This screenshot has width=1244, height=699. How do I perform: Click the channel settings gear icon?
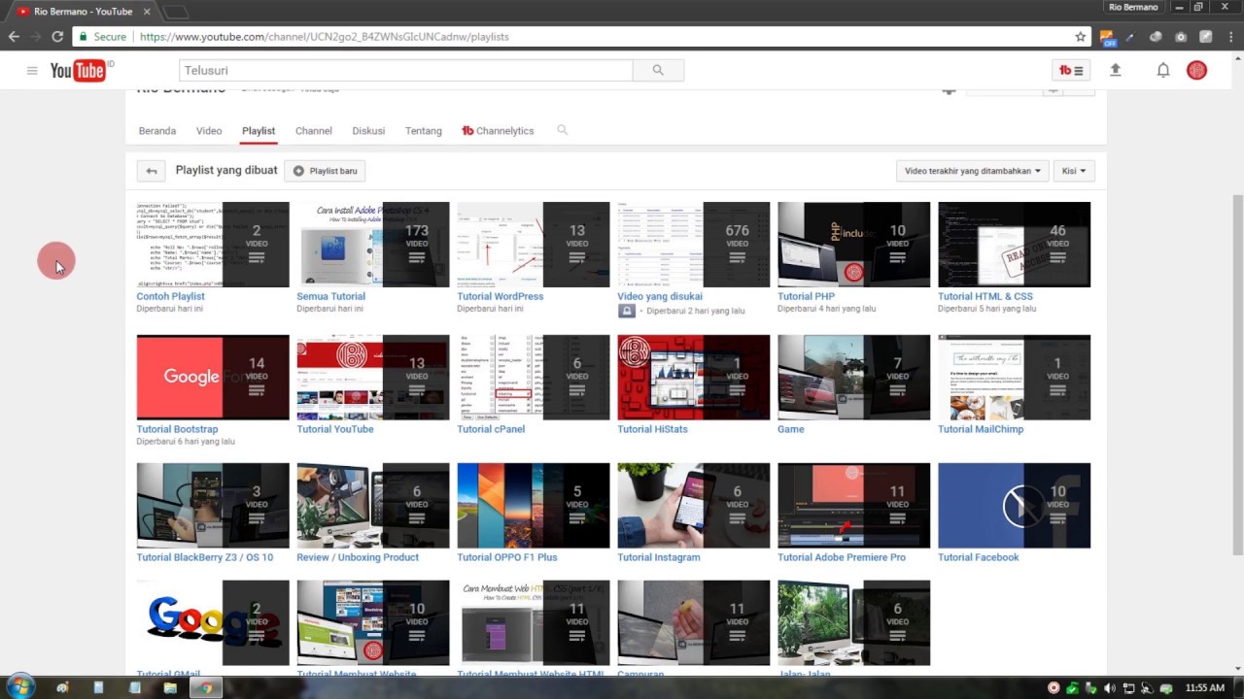pyautogui.click(x=949, y=91)
